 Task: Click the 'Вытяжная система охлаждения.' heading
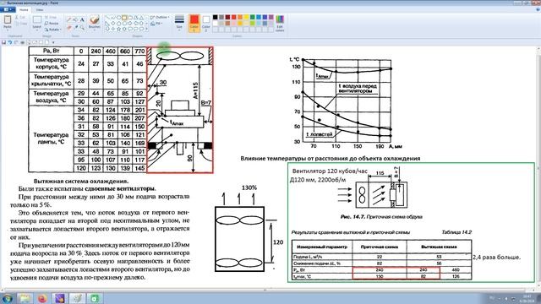(81, 181)
